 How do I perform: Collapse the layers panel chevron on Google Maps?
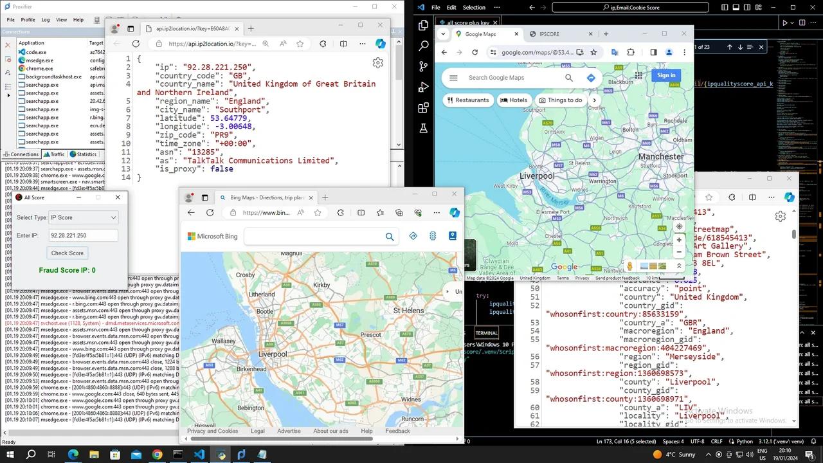679,265
